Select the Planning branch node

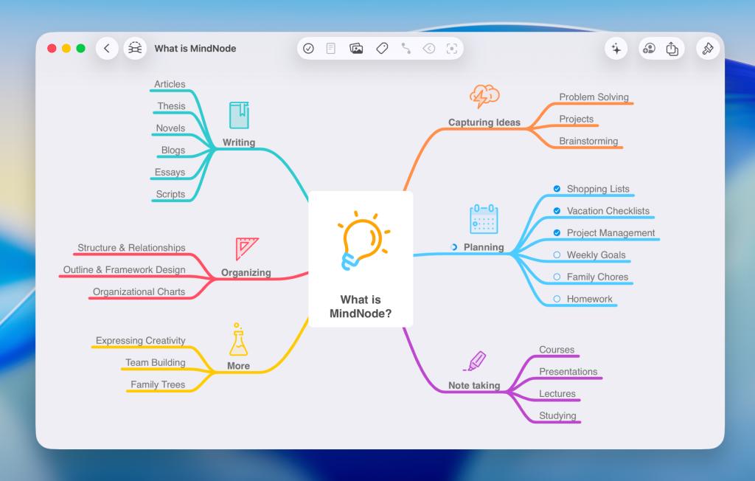pos(483,247)
